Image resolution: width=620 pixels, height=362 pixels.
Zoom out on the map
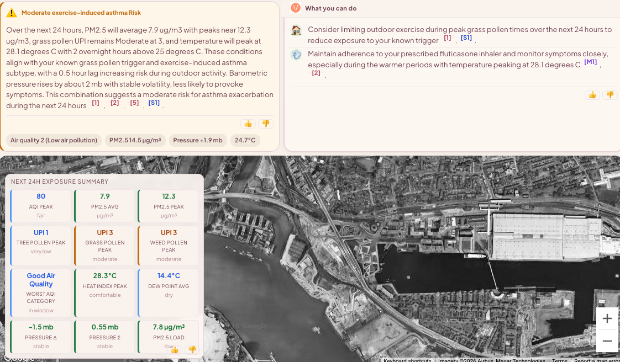point(607,340)
